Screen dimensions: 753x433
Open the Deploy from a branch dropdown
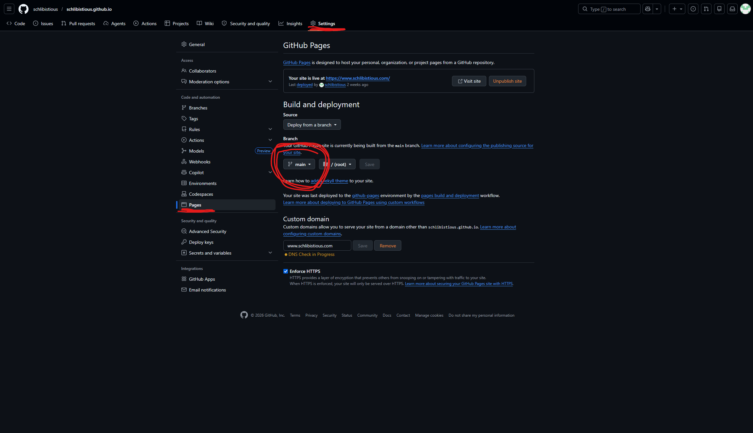tap(312, 125)
